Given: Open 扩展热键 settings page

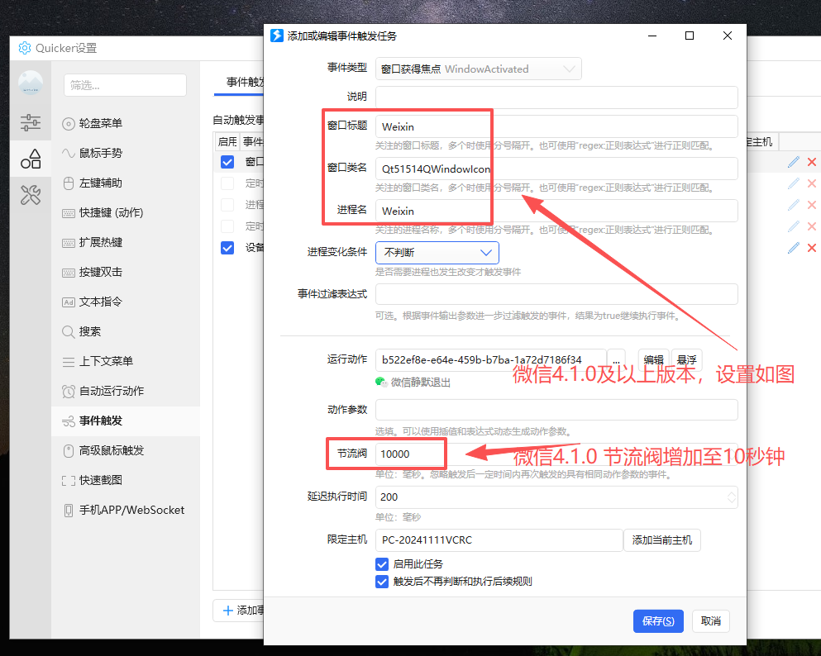Looking at the screenshot, I should 126,243.
